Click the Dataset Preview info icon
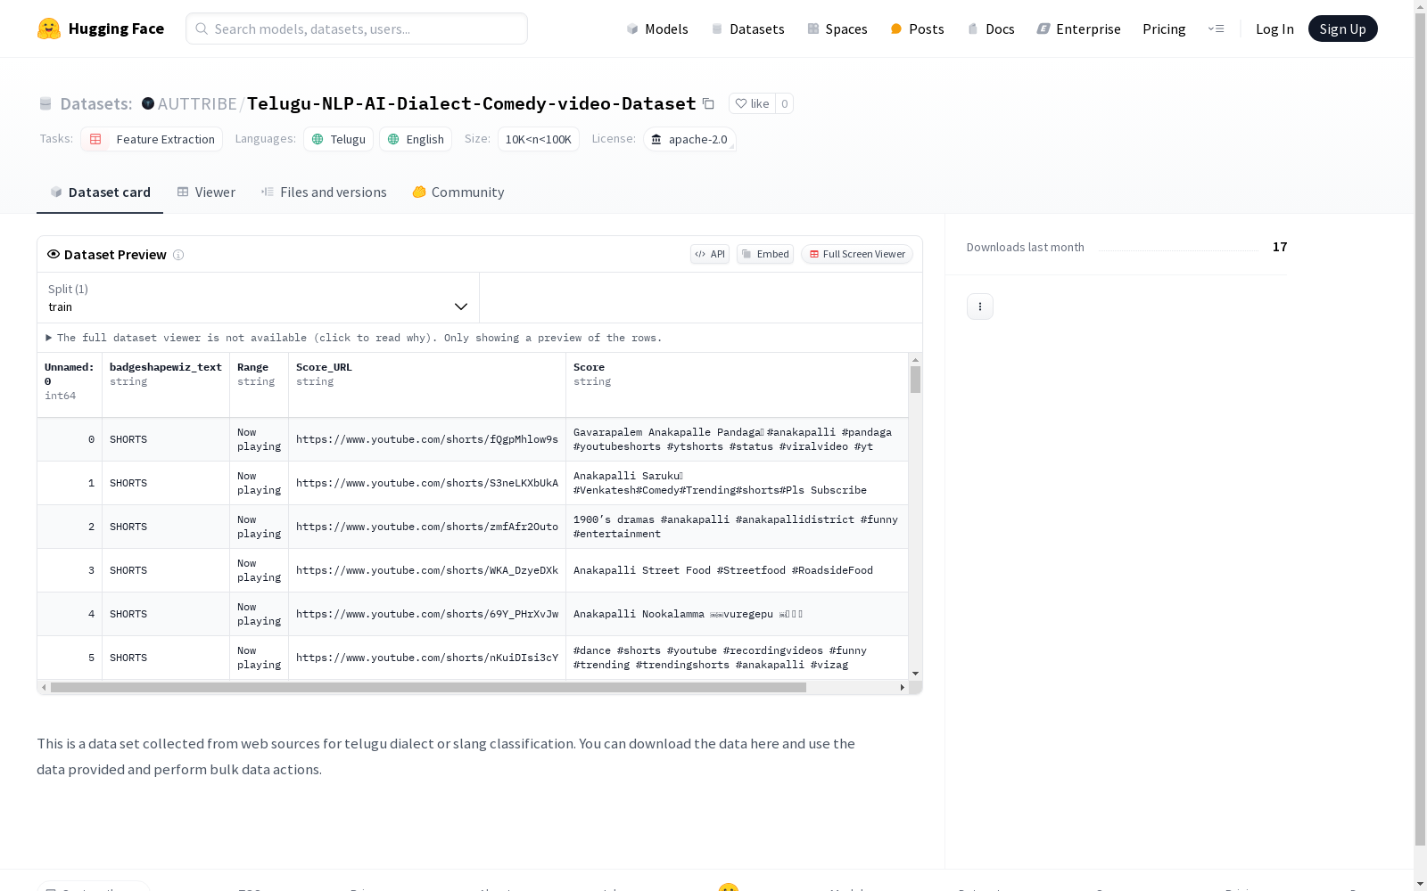The height and width of the screenshot is (891, 1427). (x=178, y=255)
